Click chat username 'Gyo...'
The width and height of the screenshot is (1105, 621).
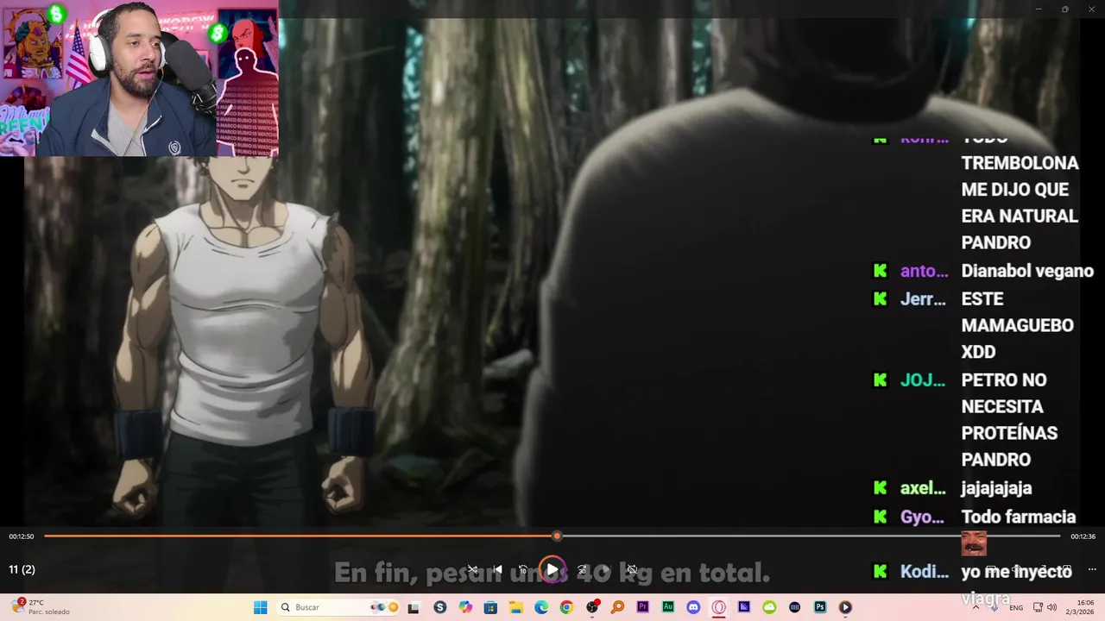click(922, 517)
